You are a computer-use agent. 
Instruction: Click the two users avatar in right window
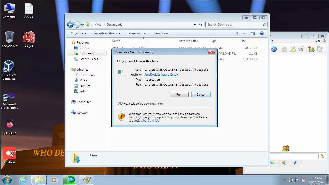coord(286,148)
